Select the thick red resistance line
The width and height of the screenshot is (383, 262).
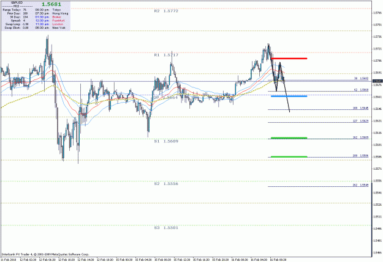289,59
